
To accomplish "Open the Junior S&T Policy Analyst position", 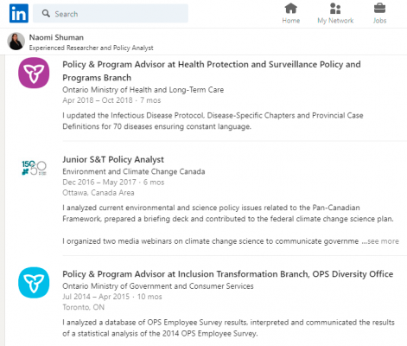I will (x=113, y=159).
